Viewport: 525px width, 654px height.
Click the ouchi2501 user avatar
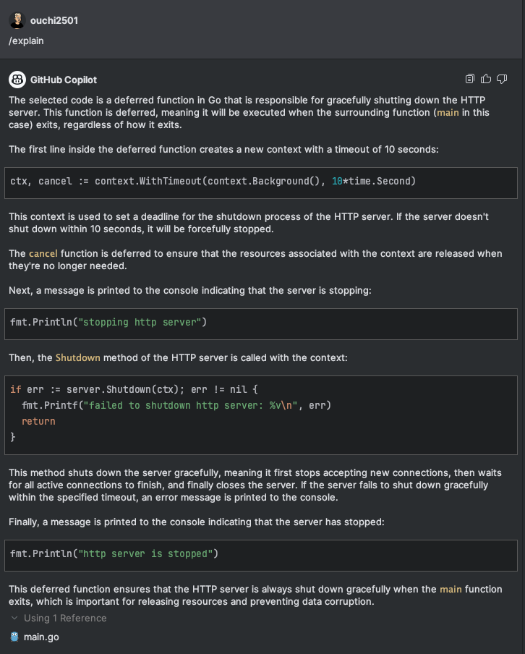pyautogui.click(x=16, y=20)
